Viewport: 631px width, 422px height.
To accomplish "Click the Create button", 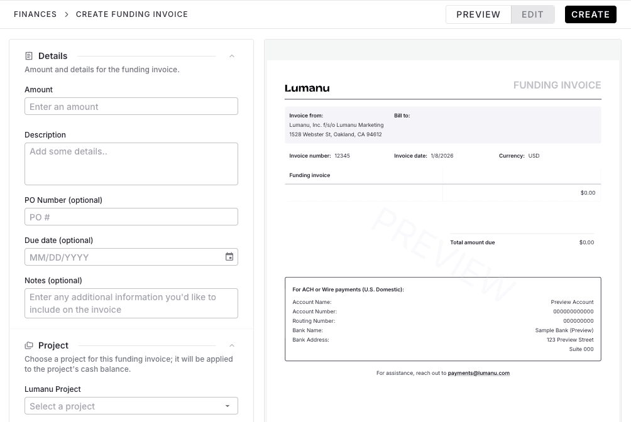I will coord(590,14).
